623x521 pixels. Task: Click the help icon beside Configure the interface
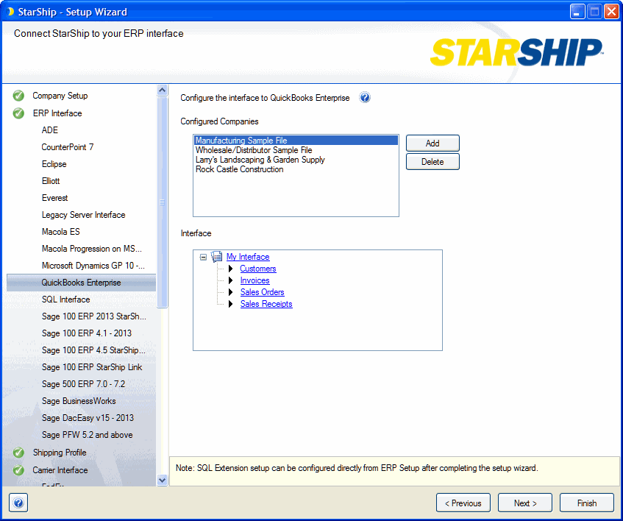click(x=364, y=97)
